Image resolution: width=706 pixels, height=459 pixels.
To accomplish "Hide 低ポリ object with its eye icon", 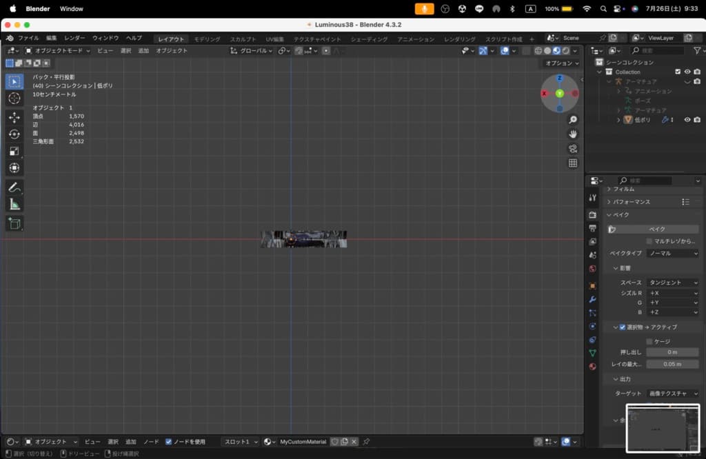I will click(687, 120).
